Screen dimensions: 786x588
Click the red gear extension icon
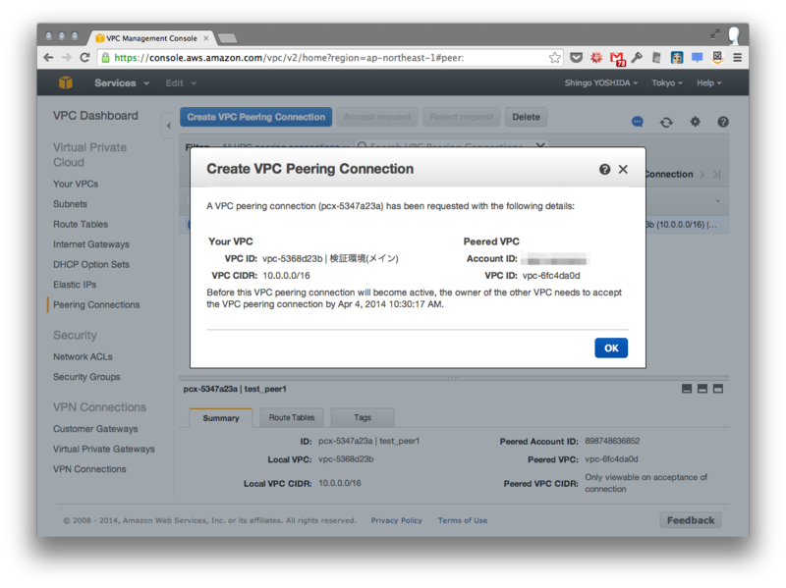click(596, 58)
